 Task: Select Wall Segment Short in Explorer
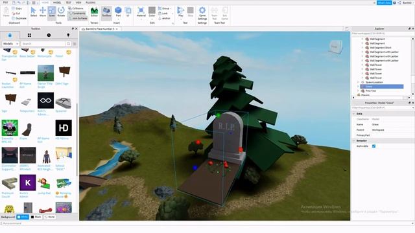[381, 47]
